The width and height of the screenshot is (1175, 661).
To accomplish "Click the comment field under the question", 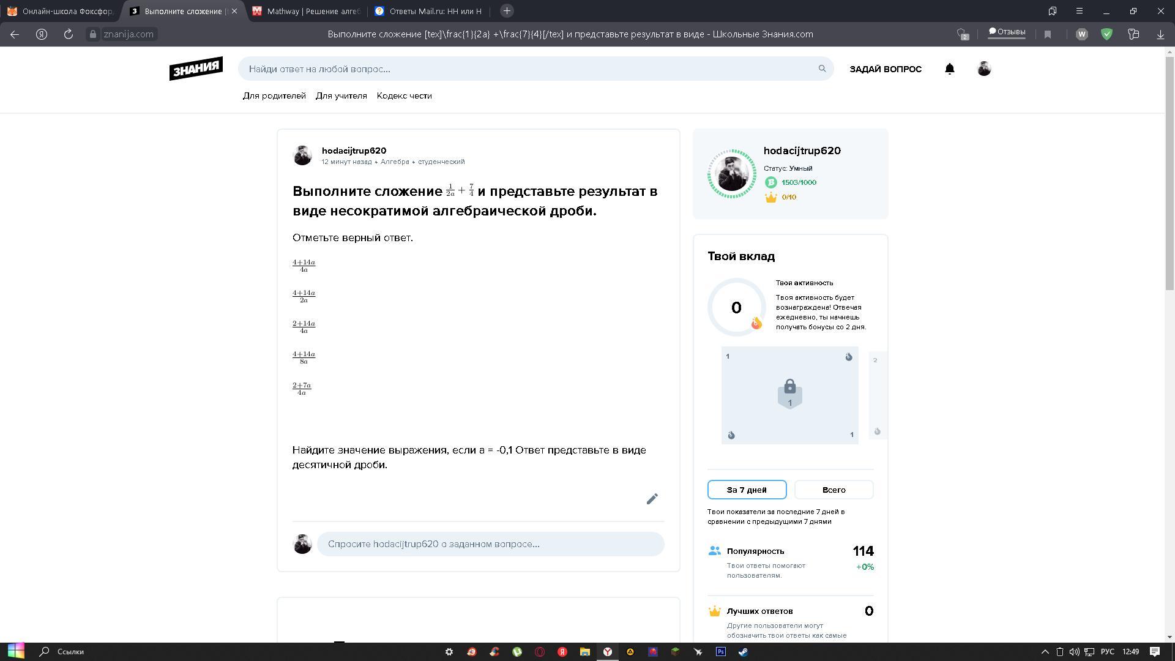I will point(490,544).
